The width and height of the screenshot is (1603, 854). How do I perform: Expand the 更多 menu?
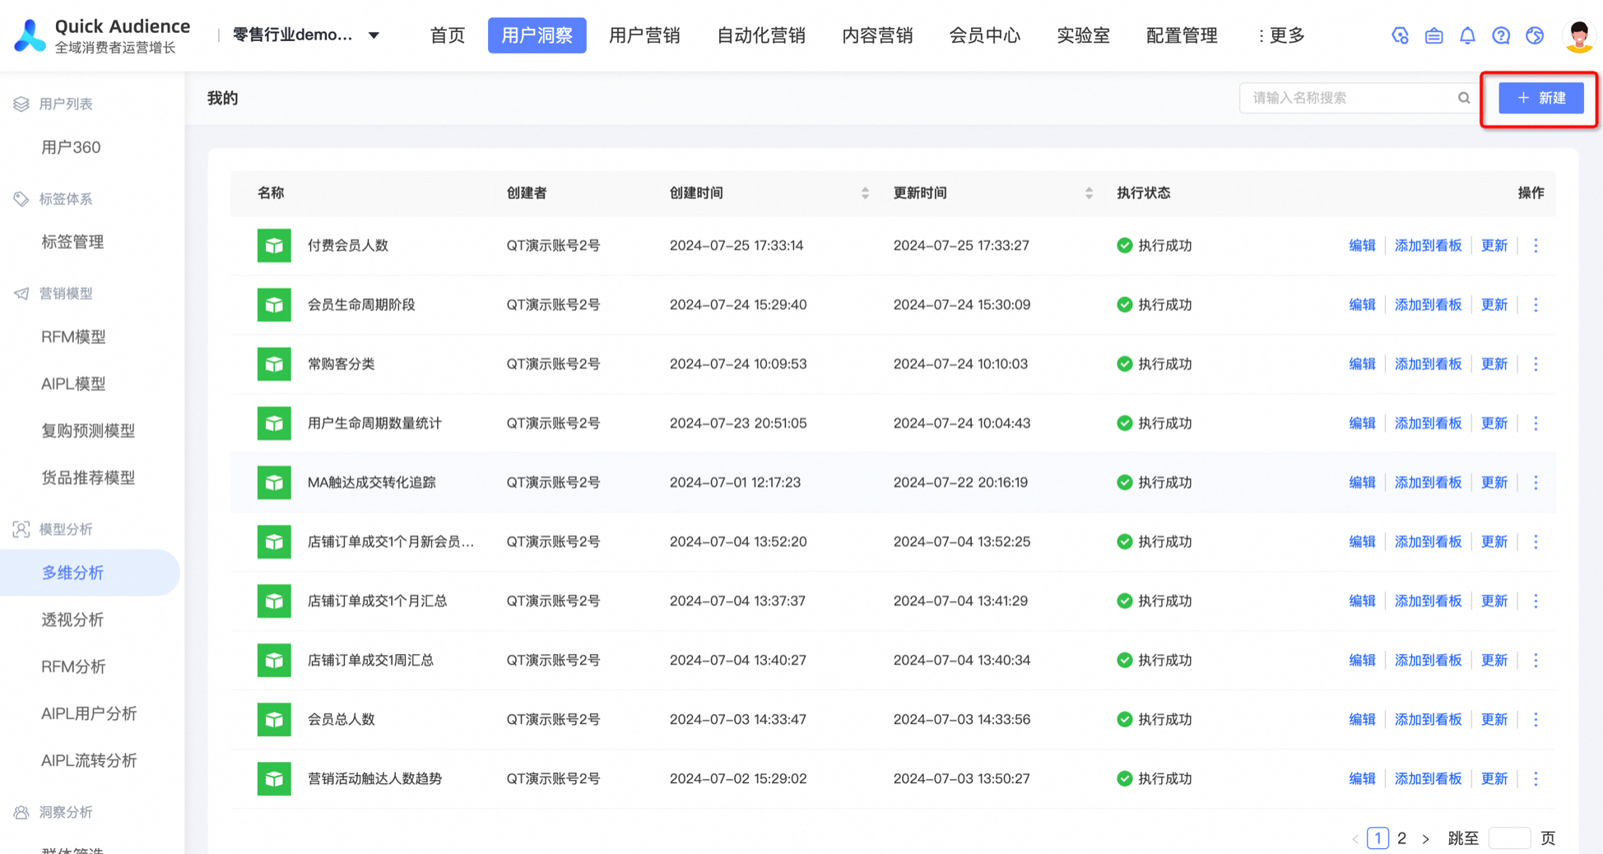pyautogui.click(x=1281, y=35)
